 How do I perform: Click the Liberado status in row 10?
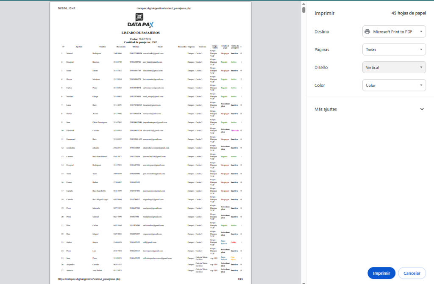coord(234,130)
